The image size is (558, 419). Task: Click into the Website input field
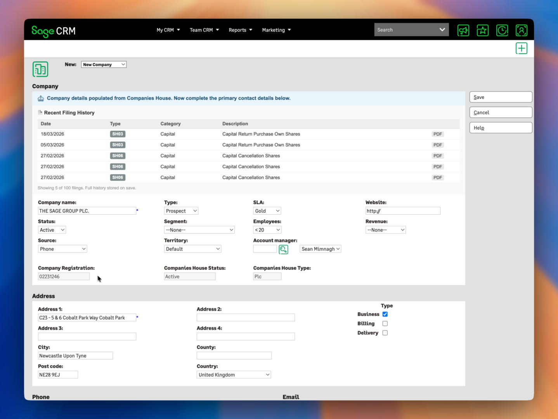point(403,211)
